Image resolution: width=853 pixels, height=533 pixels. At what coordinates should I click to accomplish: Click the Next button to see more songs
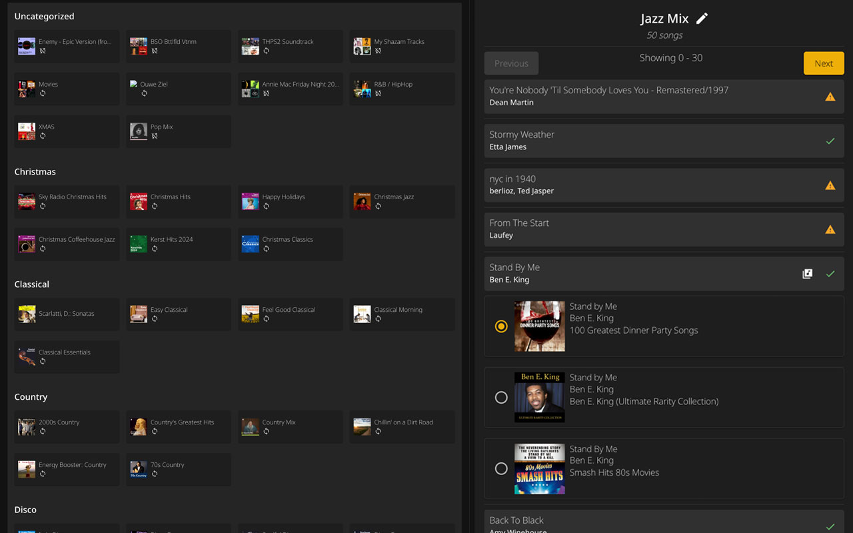(824, 63)
